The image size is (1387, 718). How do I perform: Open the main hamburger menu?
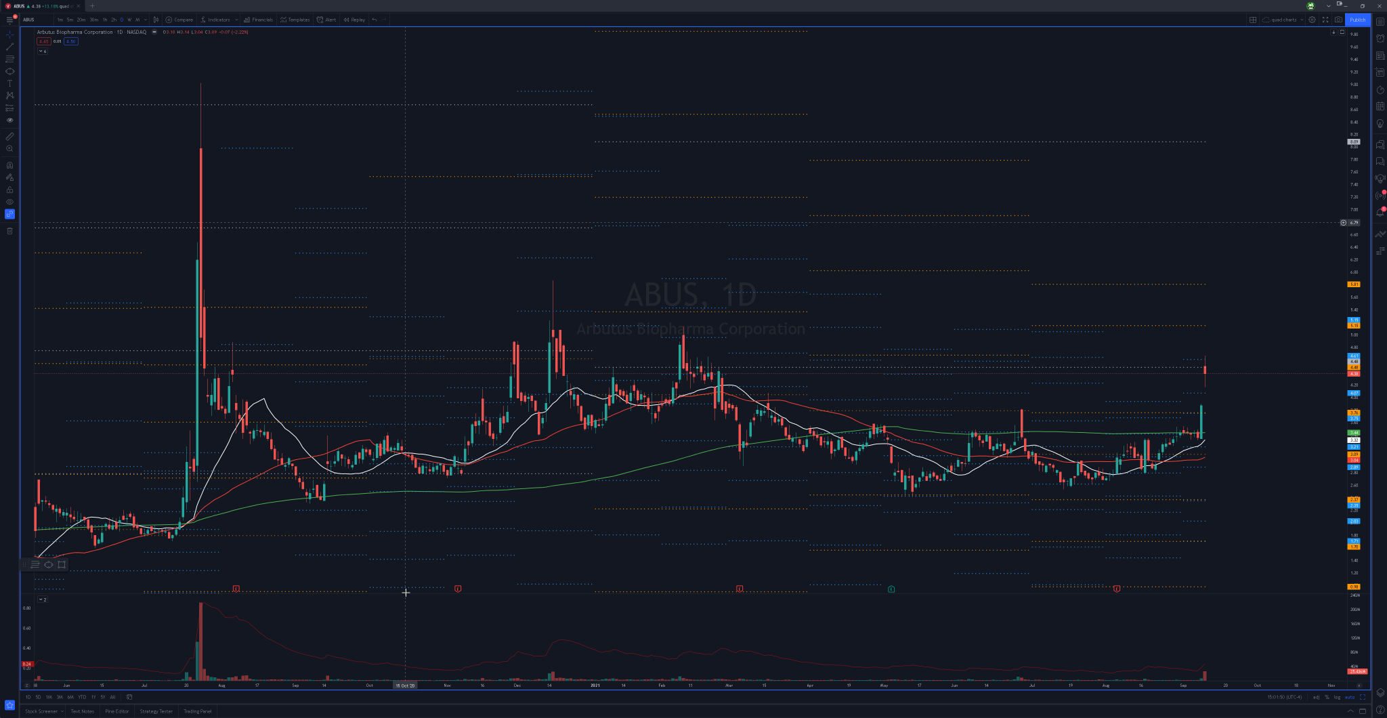point(9,20)
